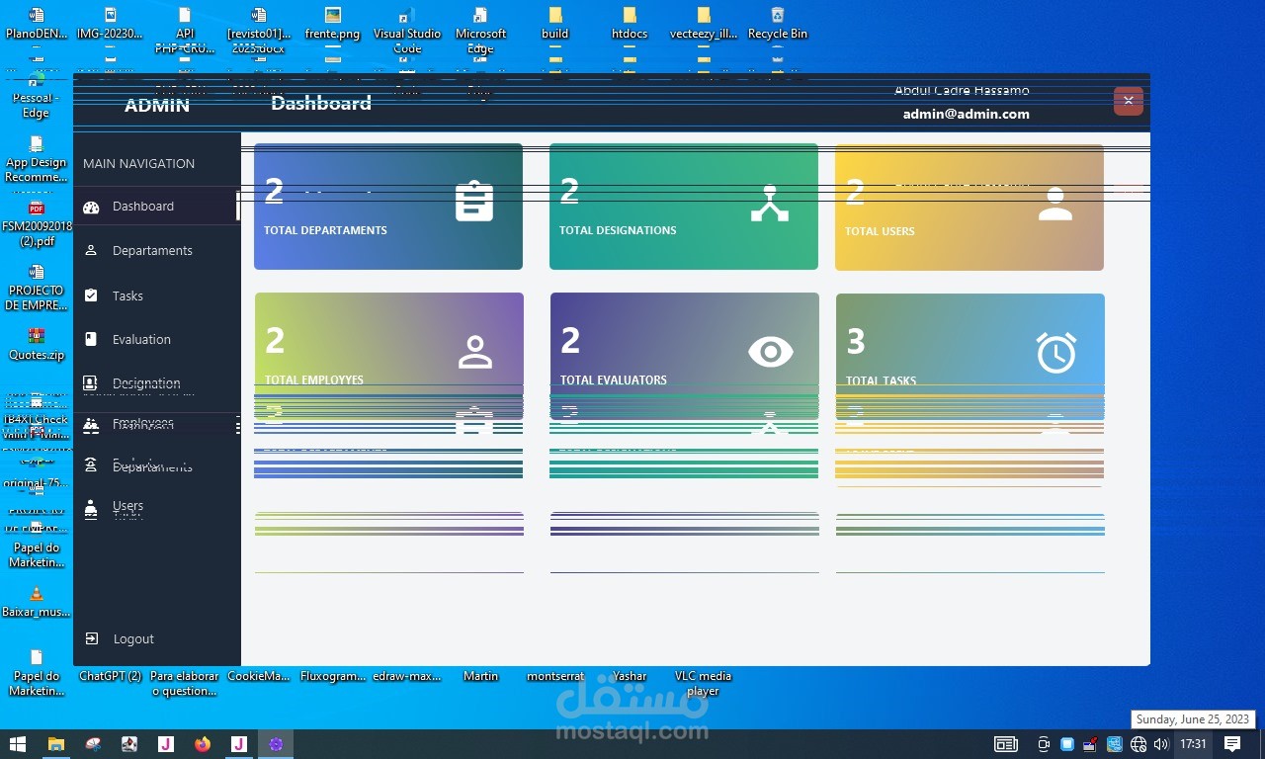Open the Evaluation section from the sidebar

point(139,339)
